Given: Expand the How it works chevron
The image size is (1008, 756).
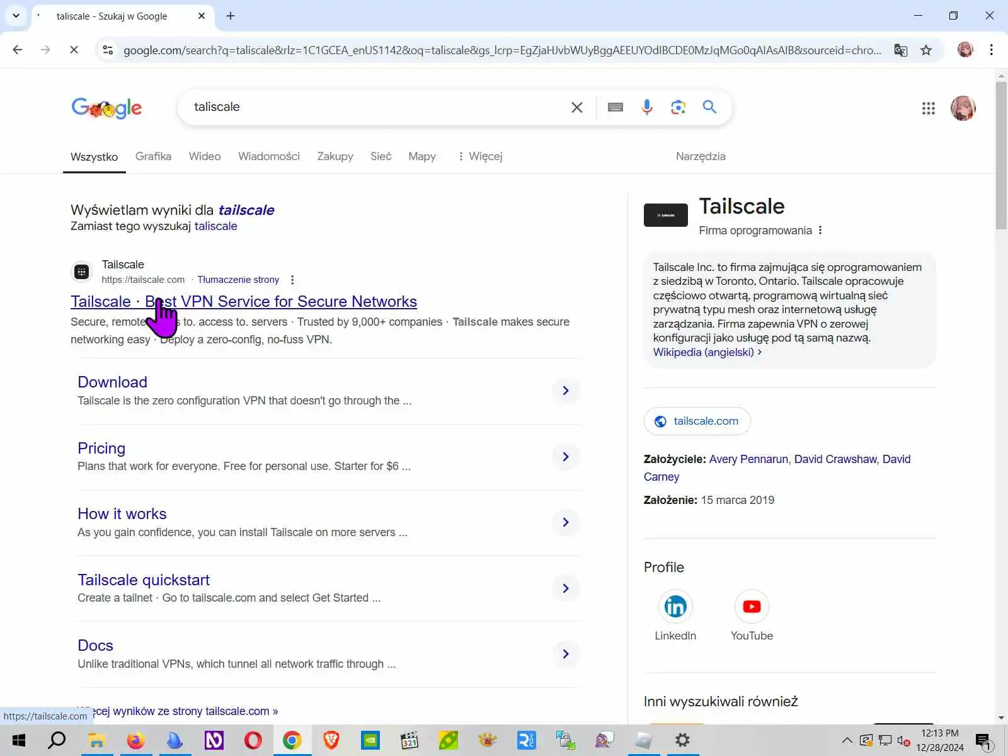Looking at the screenshot, I should click(x=566, y=522).
